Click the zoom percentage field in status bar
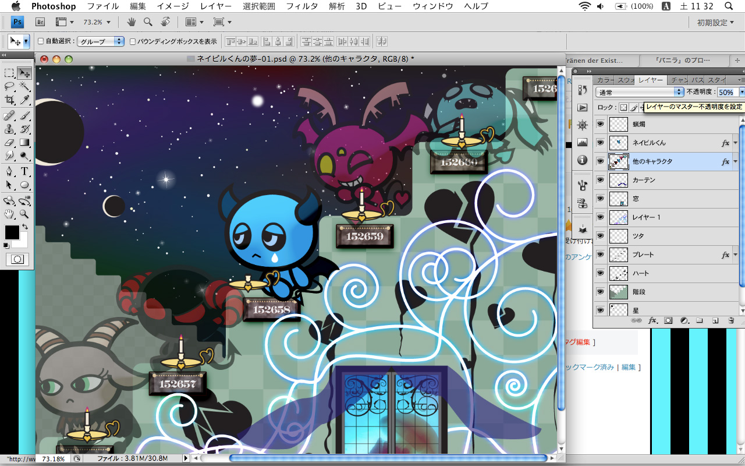This screenshot has height=466, width=745. point(54,459)
